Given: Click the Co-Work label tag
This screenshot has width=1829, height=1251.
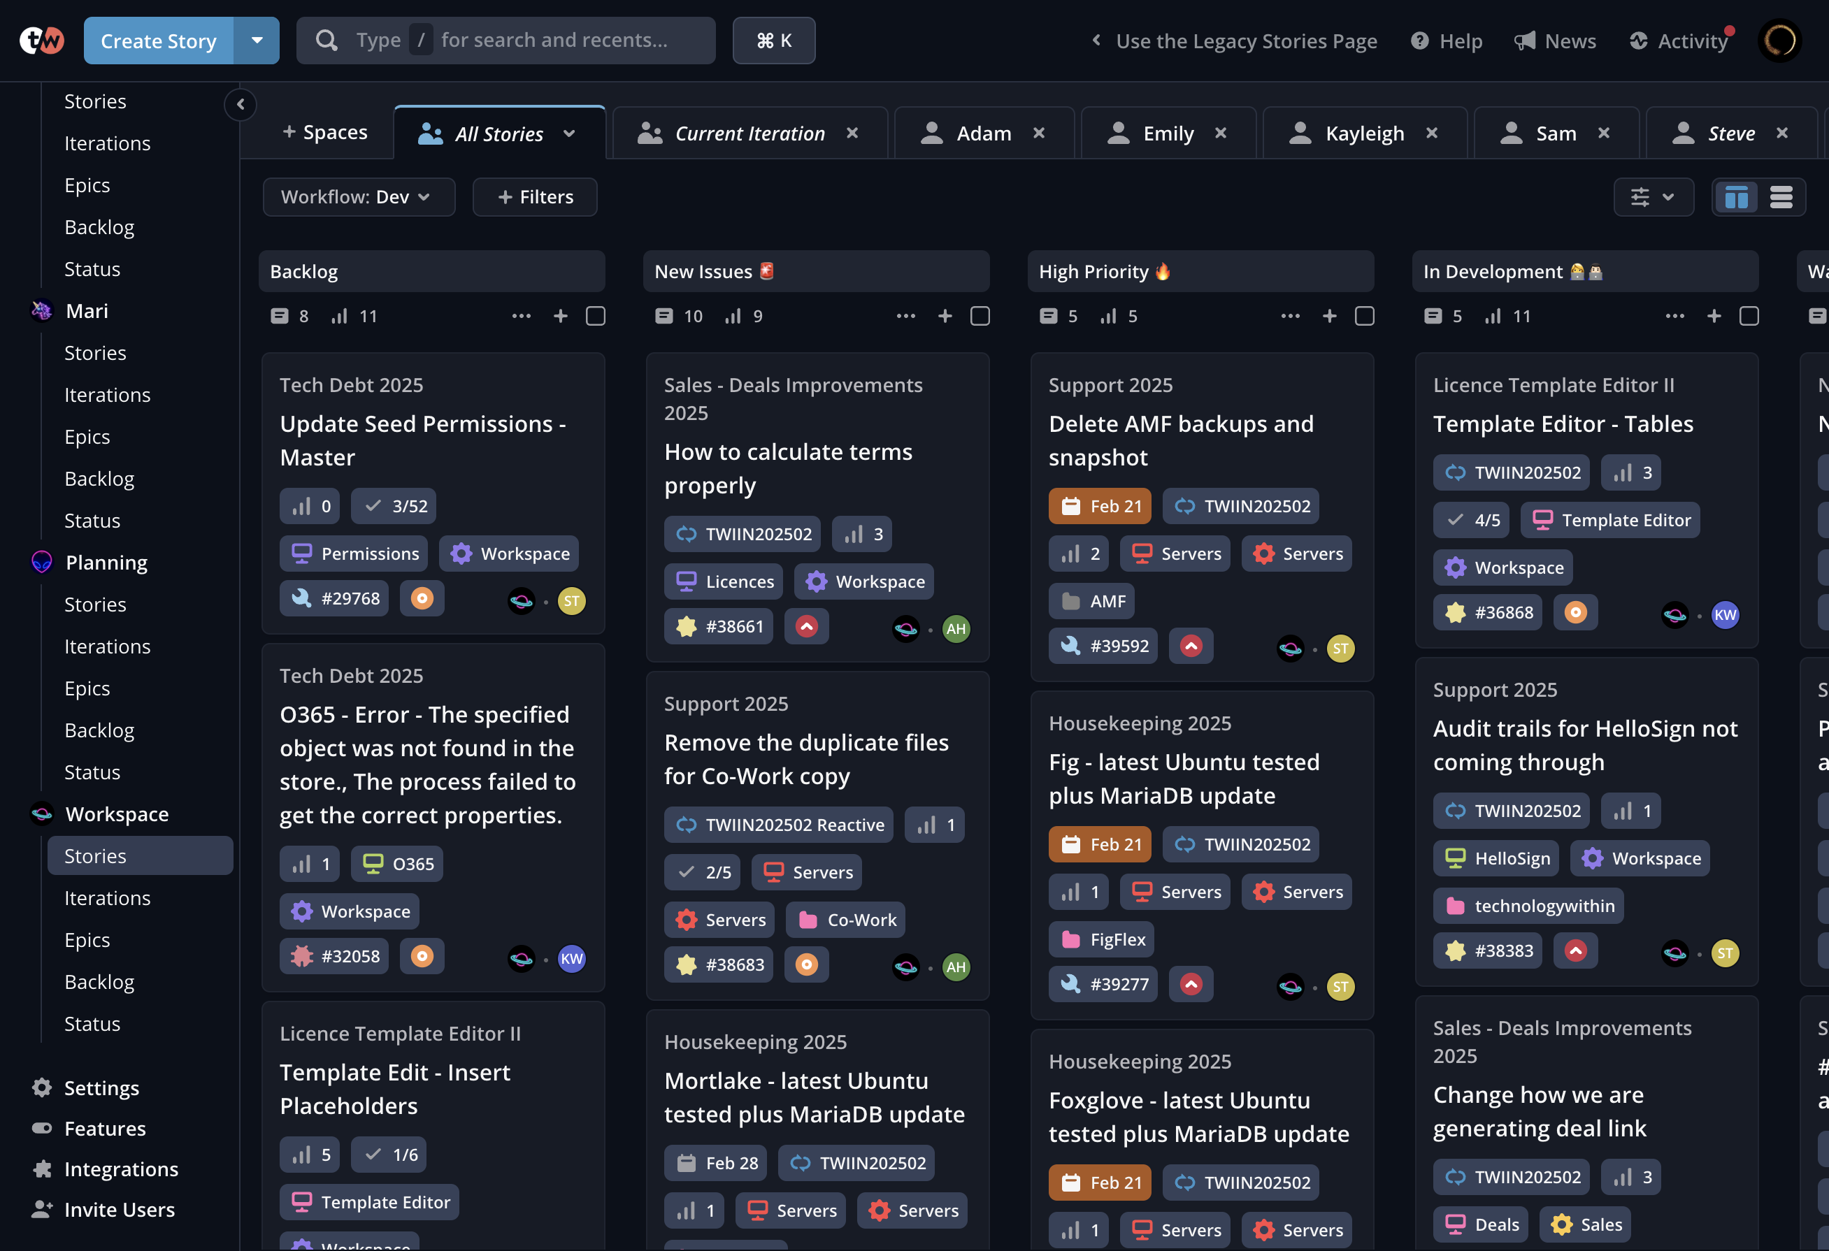Looking at the screenshot, I should (845, 920).
